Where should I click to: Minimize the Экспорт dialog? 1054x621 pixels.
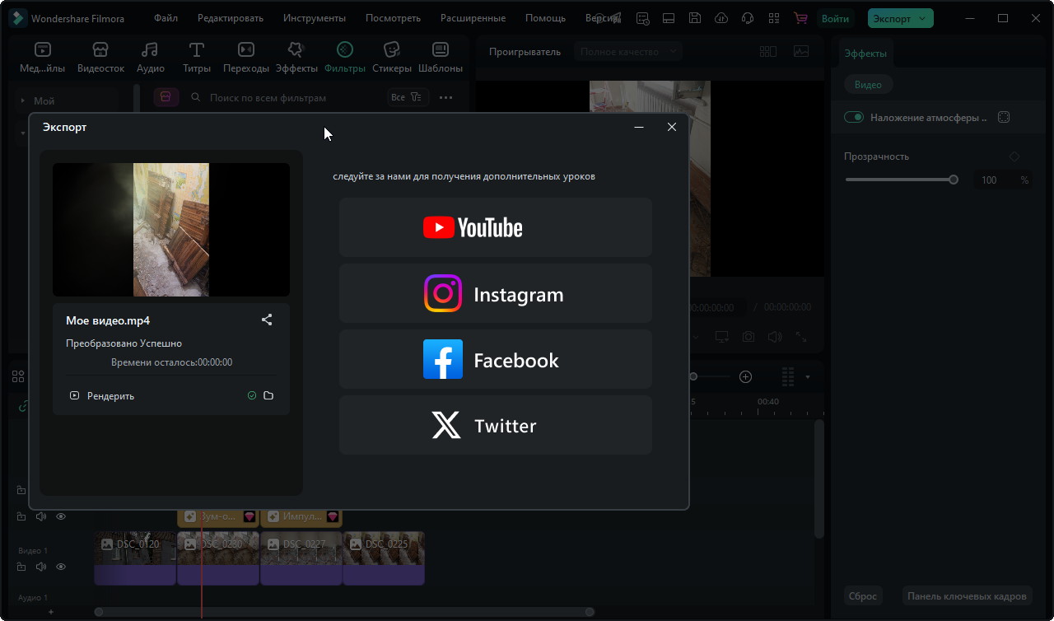[x=639, y=127]
